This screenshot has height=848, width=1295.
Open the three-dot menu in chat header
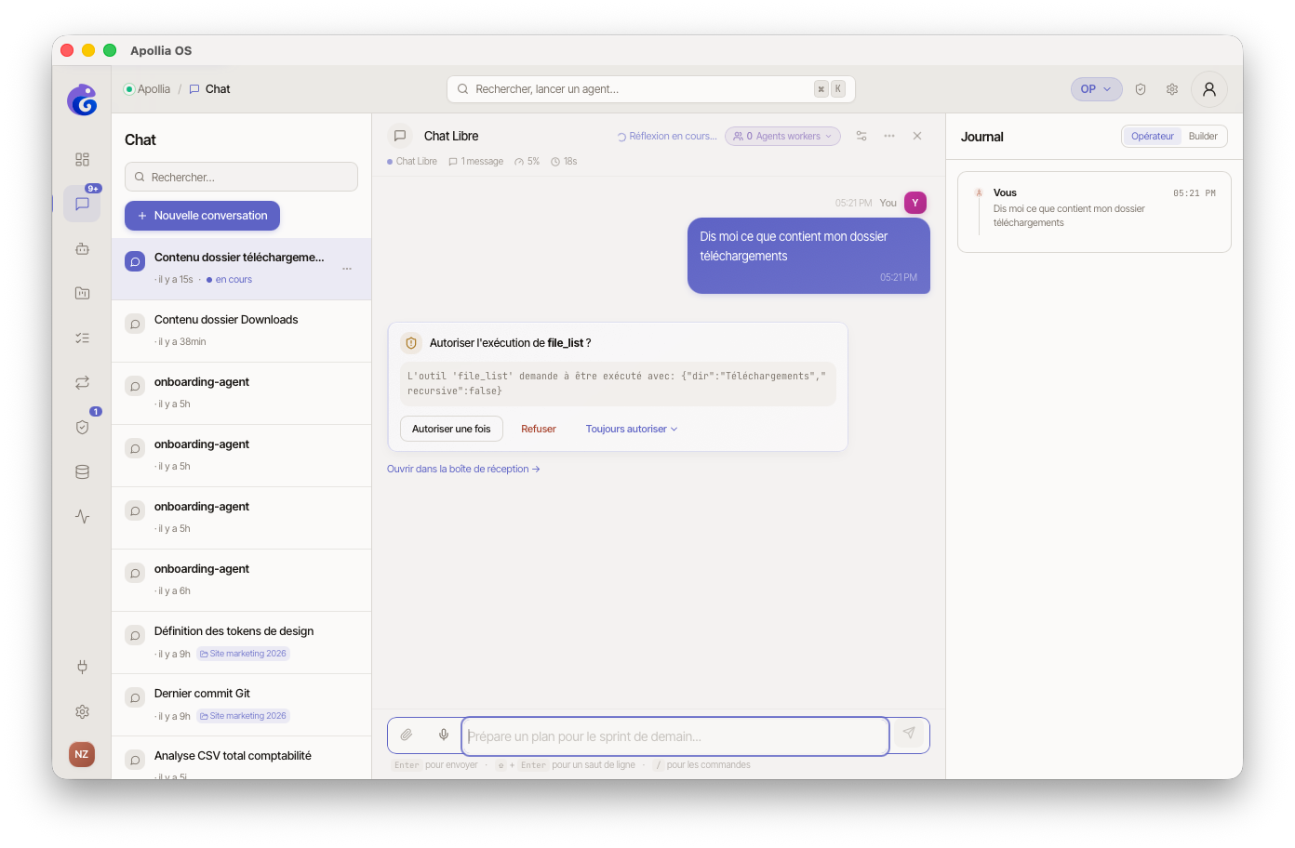(889, 136)
